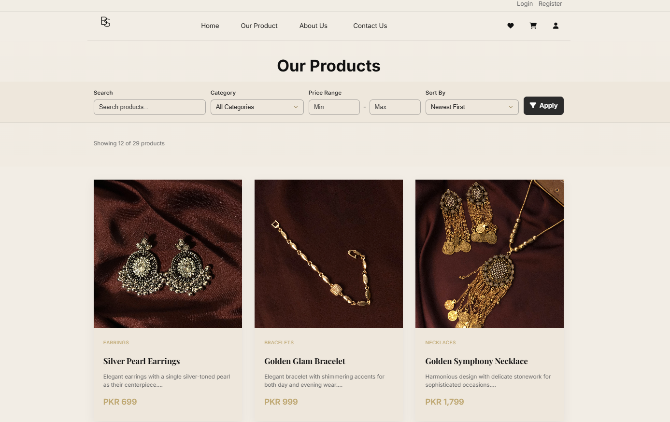Image resolution: width=670 pixels, height=422 pixels.
Task: Apply the product filters
Action: tap(543, 105)
